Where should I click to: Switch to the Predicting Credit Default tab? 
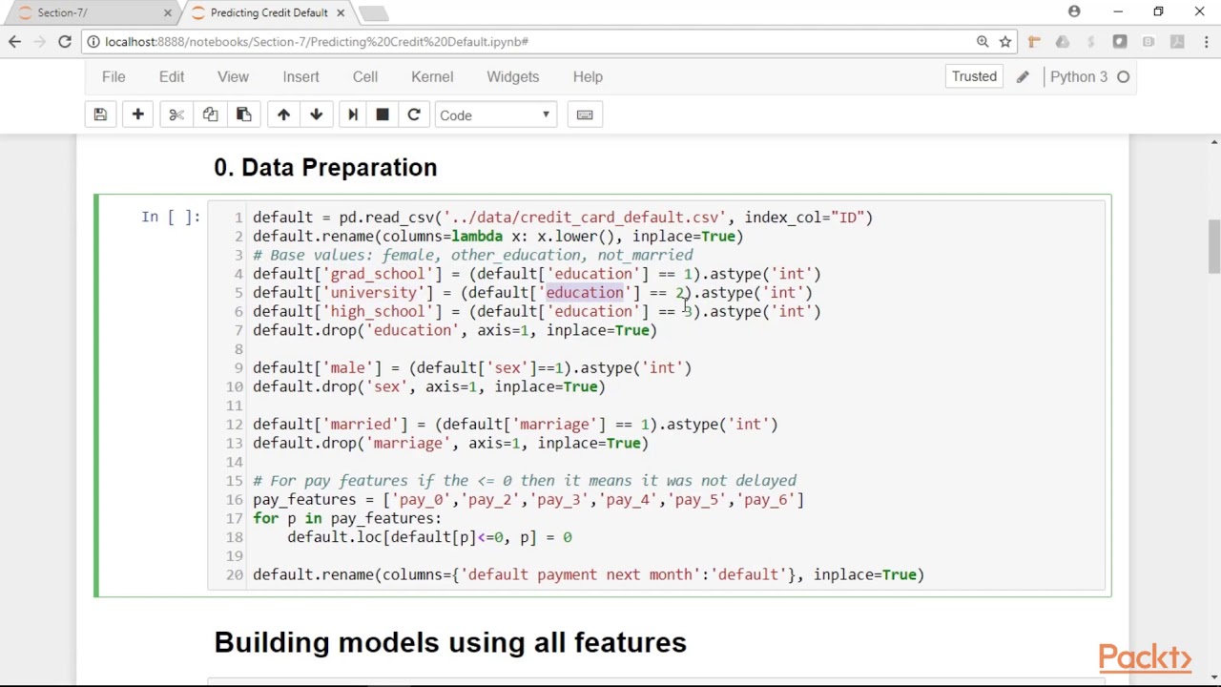coord(267,12)
